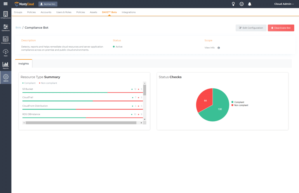
Task: Click the lightbulb tips icon
Action: click(233, 4)
